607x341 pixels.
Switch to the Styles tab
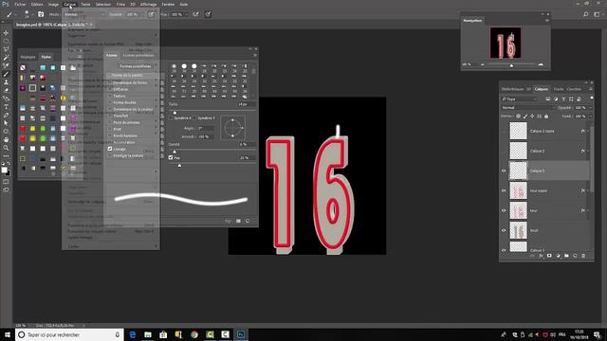pos(46,57)
